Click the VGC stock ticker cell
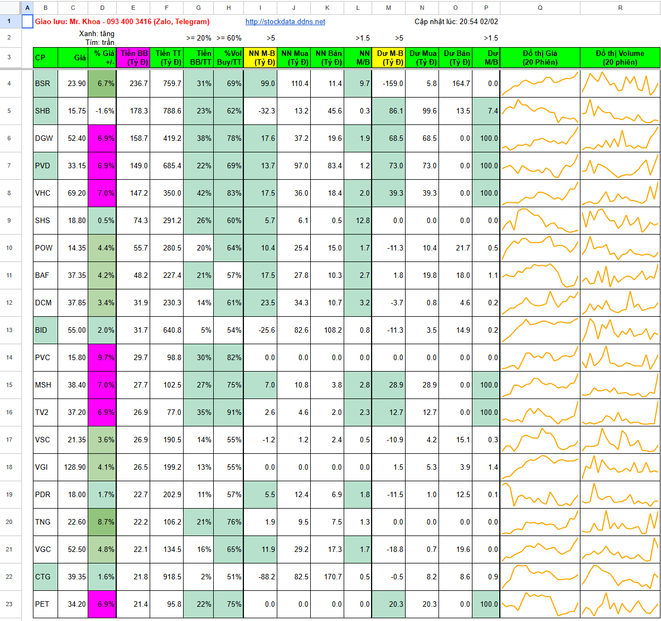661x621 pixels. (x=45, y=549)
